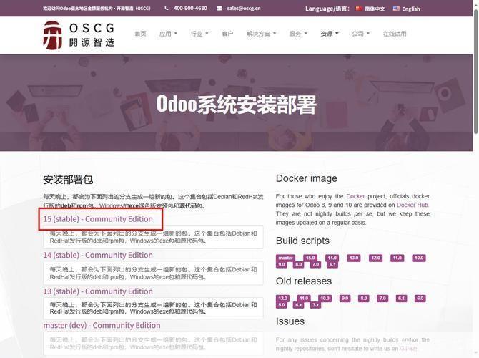Expand the 应用 dropdown menu
Image resolution: width=479 pixels, height=358 pixels.
pos(168,34)
